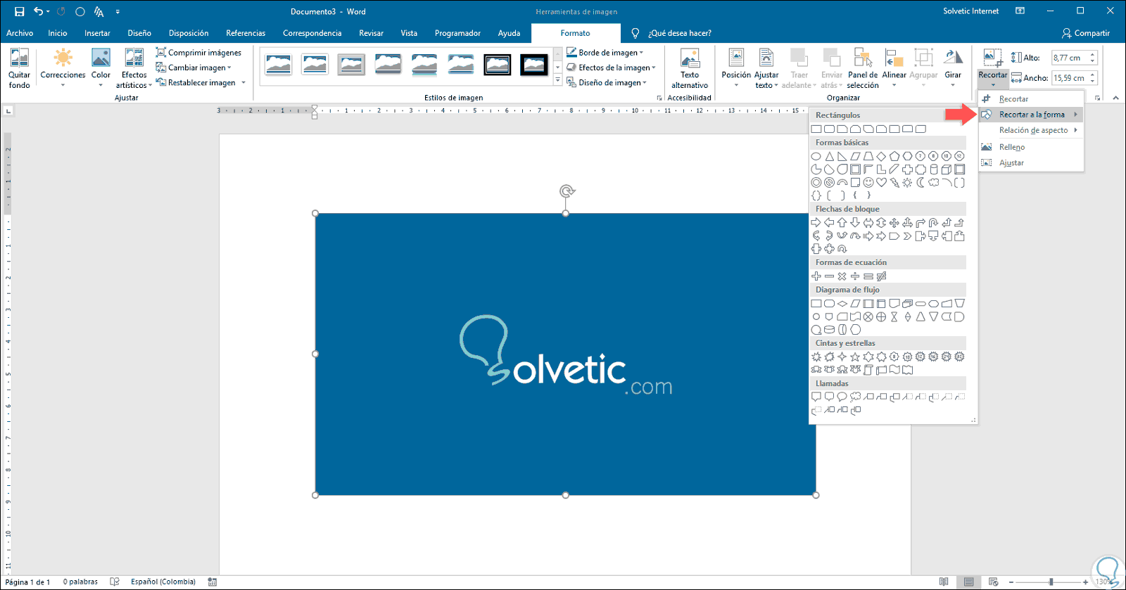The width and height of the screenshot is (1126, 590).
Task: Undo the last action in the title bar
Action: [39, 11]
